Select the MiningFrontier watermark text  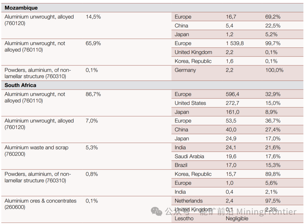[x=266, y=212]
